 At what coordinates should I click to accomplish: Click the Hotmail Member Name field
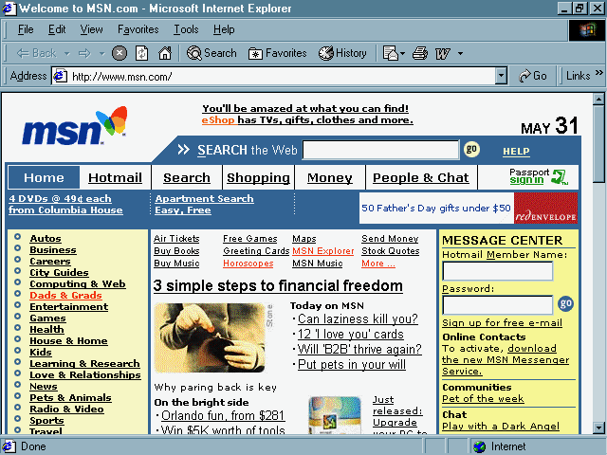(x=497, y=271)
